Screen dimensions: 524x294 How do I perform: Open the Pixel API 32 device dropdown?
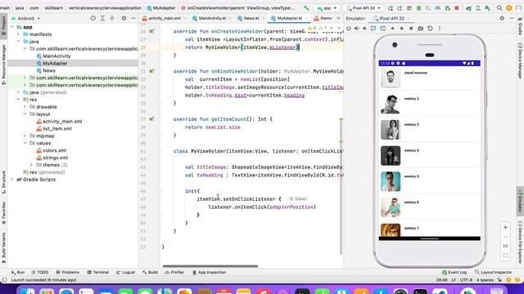point(364,8)
